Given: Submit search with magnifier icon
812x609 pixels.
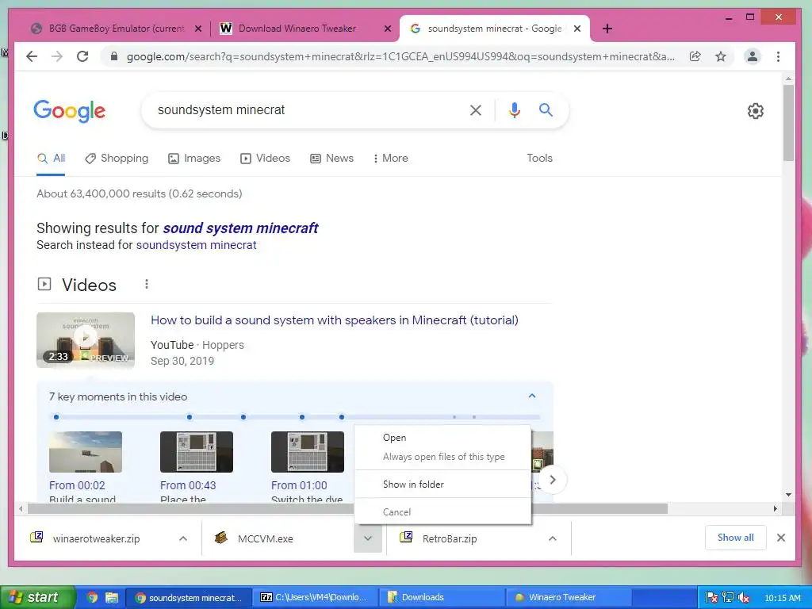Looking at the screenshot, I should 546,109.
